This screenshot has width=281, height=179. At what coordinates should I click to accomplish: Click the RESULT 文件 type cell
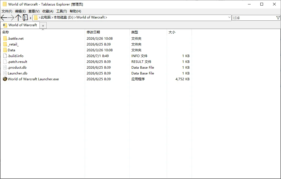tap(141, 62)
